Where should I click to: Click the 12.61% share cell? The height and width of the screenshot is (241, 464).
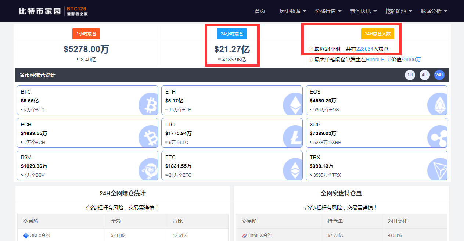point(180,235)
